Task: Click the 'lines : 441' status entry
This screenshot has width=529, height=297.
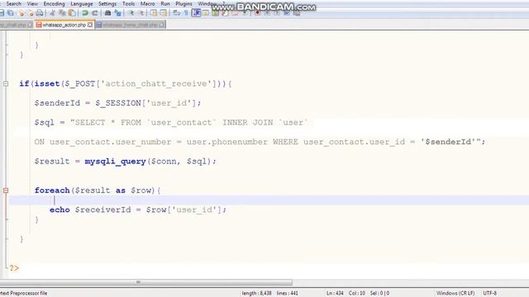Action: click(287, 294)
